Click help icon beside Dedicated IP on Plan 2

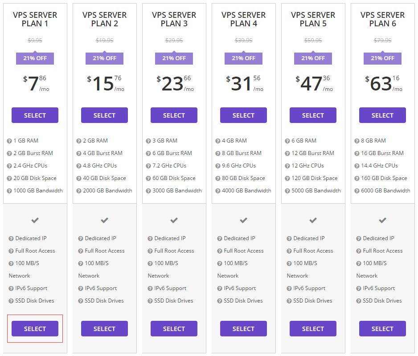79,238
